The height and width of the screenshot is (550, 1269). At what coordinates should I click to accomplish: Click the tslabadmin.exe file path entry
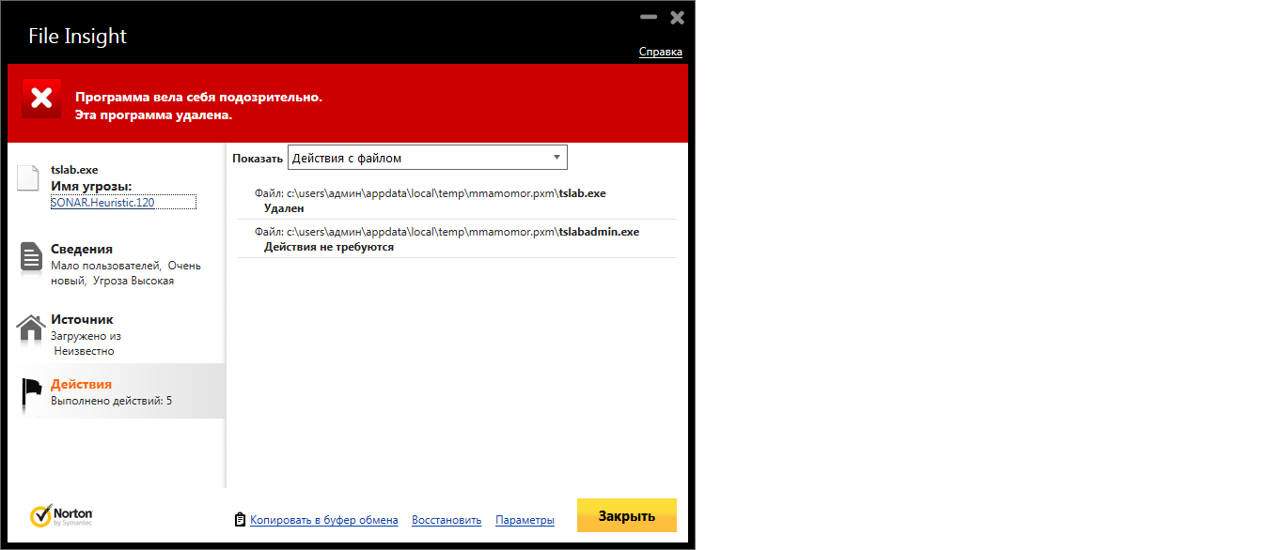point(446,232)
